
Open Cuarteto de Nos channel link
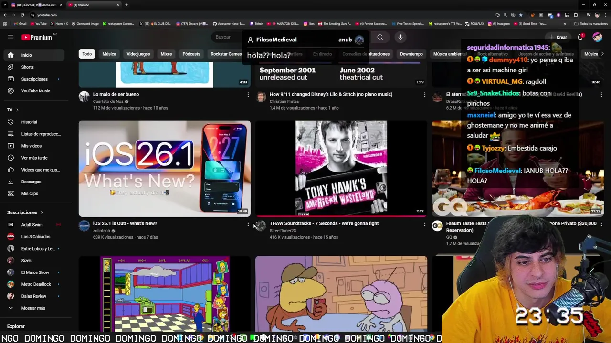pos(108,101)
